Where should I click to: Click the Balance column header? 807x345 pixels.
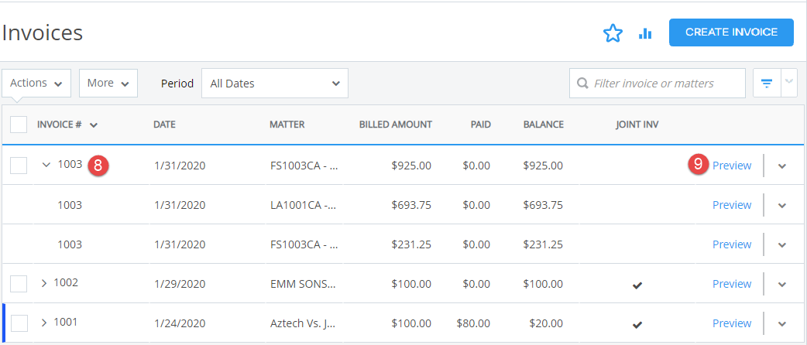coord(544,125)
